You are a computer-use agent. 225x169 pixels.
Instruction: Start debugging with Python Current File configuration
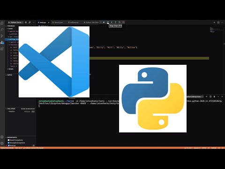[x=9, y=23]
